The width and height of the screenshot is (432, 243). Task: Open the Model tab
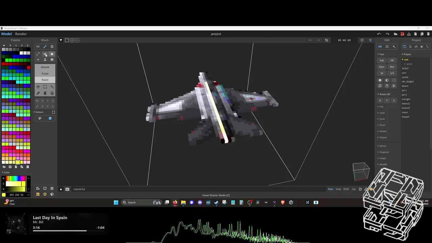[6, 34]
